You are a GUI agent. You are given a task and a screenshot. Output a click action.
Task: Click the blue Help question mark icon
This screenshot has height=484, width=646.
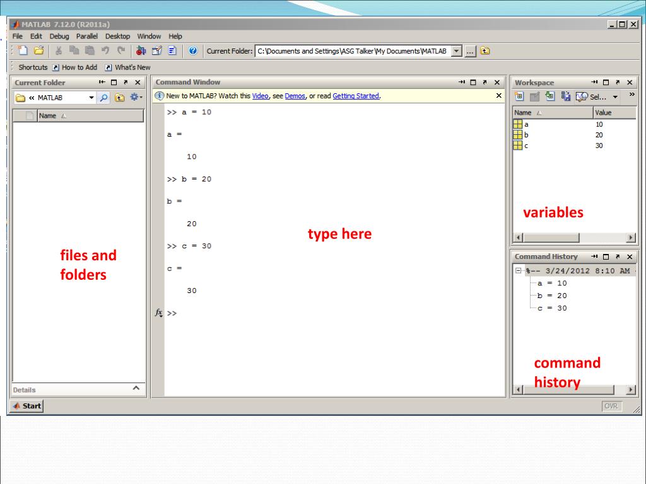click(x=193, y=50)
